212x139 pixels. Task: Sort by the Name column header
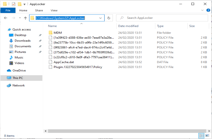53,26
